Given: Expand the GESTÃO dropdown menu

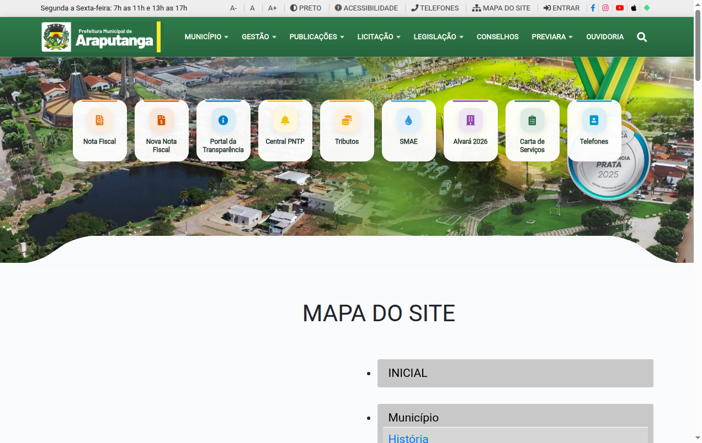Looking at the screenshot, I should [259, 37].
